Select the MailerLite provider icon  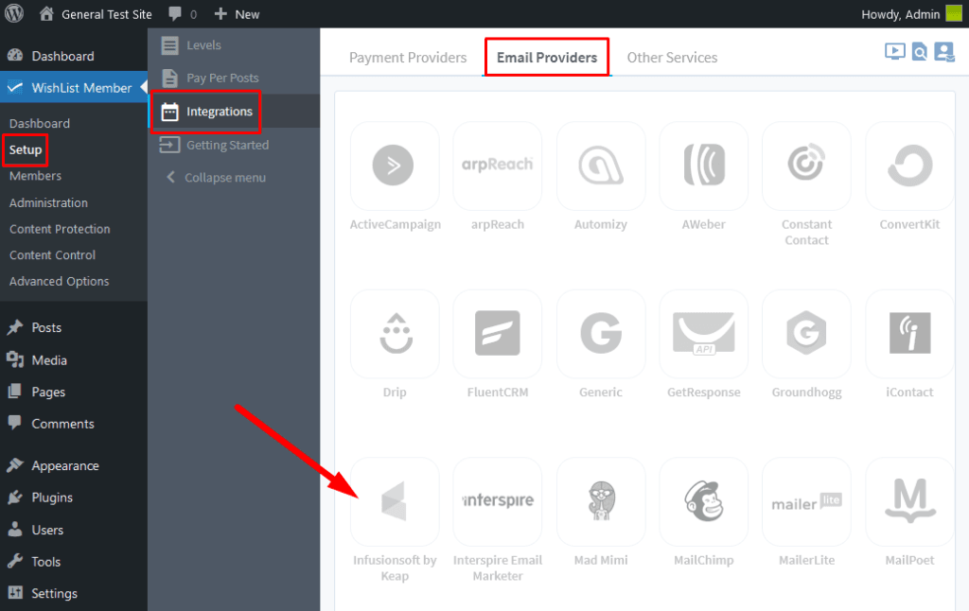pos(806,501)
